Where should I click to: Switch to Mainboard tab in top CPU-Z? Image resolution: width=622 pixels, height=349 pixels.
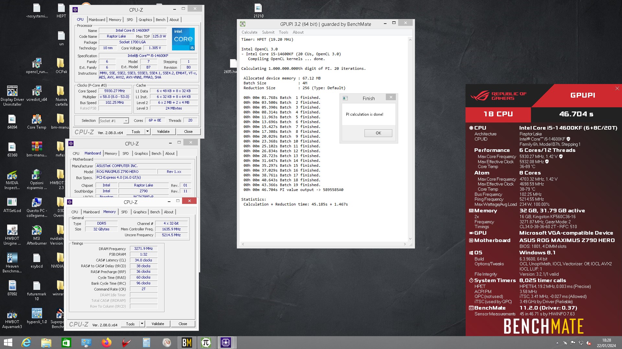(97, 20)
